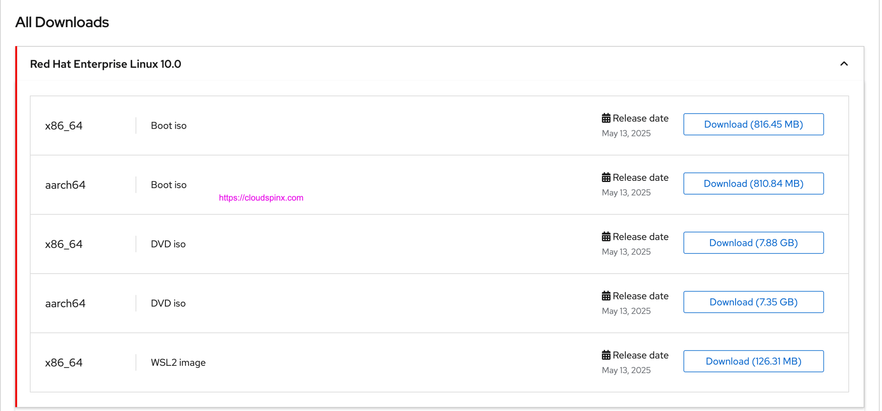
Task: Download aarch64 DVD iso (7.35 GB)
Action: point(753,302)
